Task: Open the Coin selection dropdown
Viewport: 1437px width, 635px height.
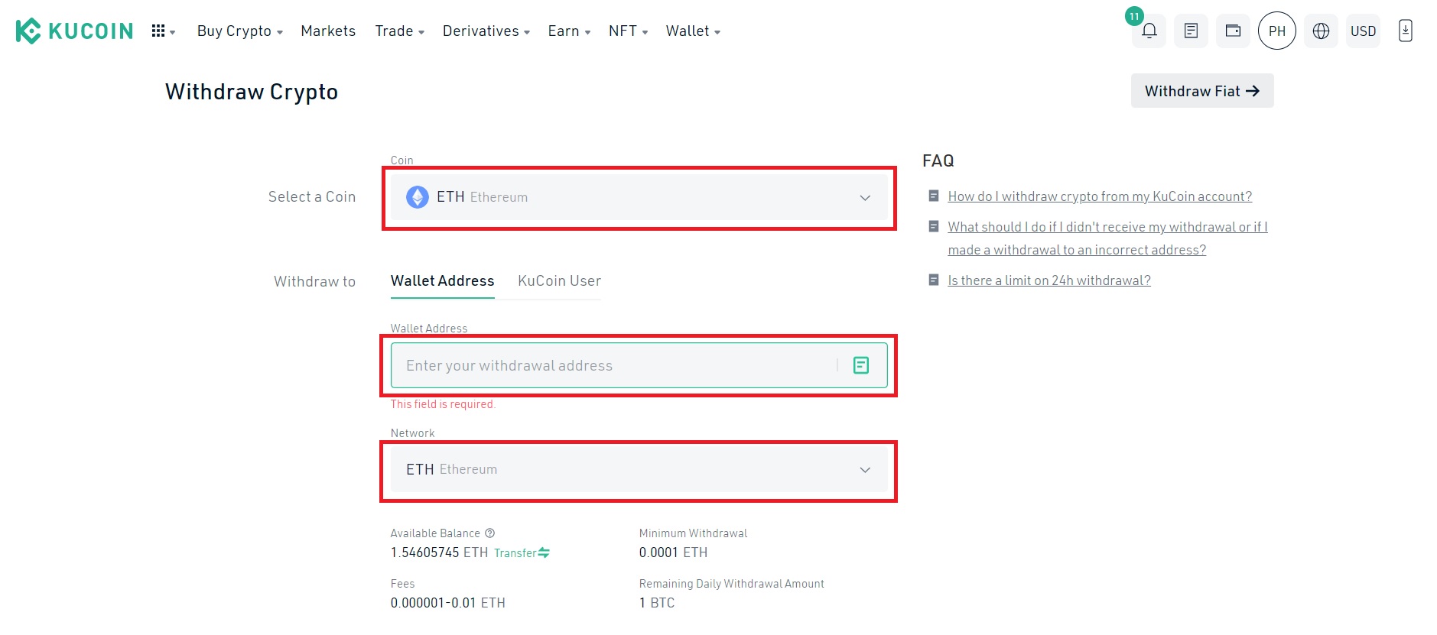Action: tap(639, 197)
